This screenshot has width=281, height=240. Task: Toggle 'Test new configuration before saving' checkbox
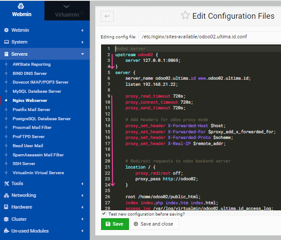(103, 214)
